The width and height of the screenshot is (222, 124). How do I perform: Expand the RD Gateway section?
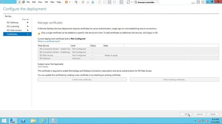coord(28,22)
